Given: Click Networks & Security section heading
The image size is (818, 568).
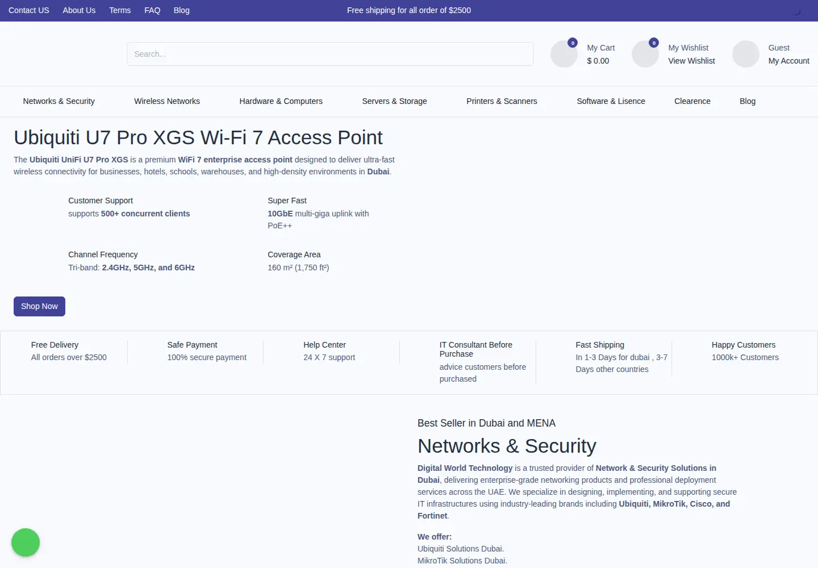Looking at the screenshot, I should (x=507, y=446).
